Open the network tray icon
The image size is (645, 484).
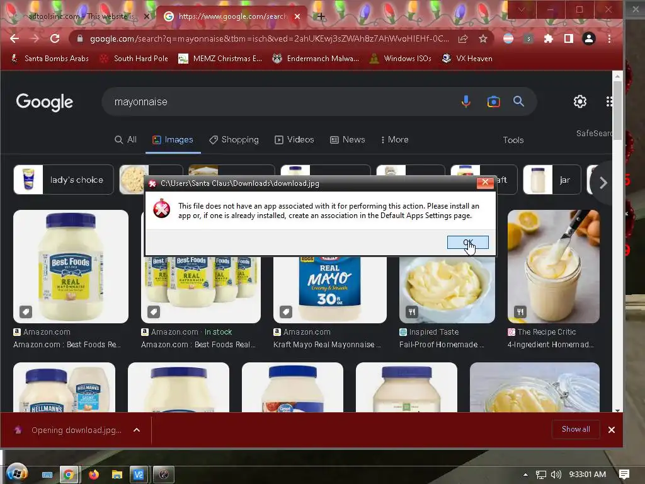tap(540, 475)
